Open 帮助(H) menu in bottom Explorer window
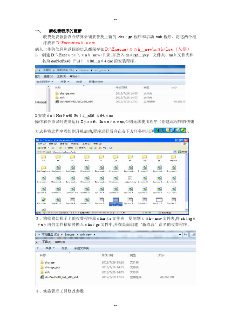Image resolution: width=231 pixels, height=327 pixels. coord(60,242)
